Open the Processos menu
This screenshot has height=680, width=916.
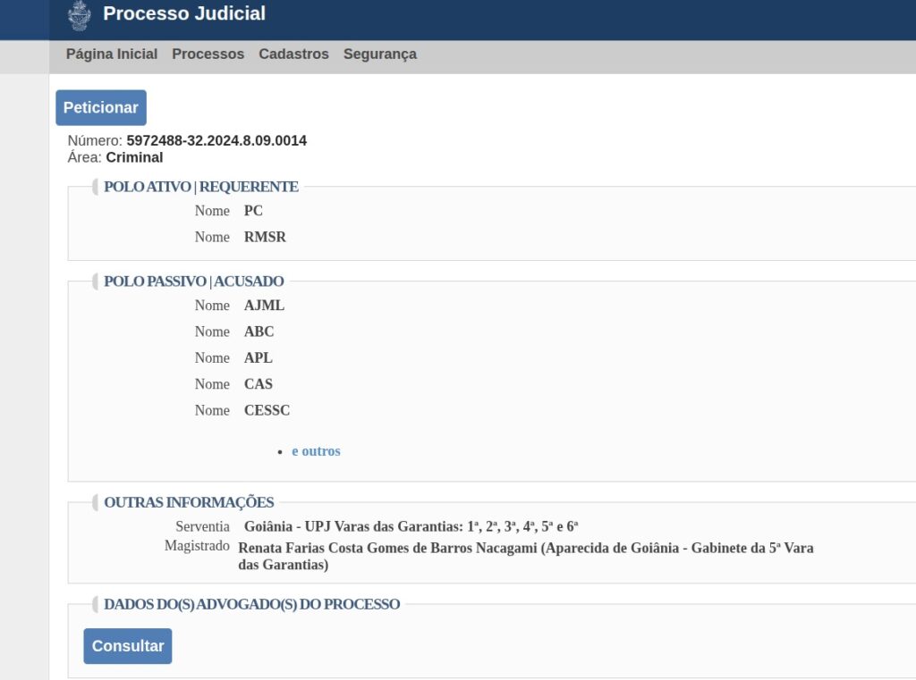tap(208, 55)
